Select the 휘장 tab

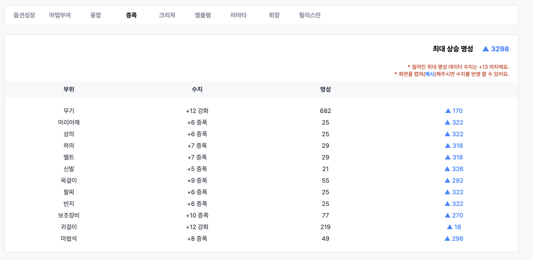(x=274, y=15)
